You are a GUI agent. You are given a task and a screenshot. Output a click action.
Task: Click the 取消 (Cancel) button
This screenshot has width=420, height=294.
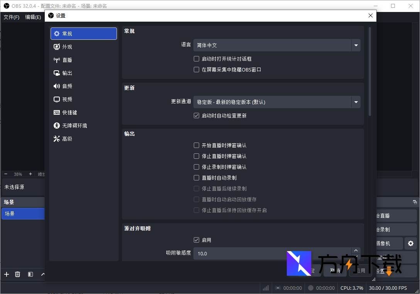coord(335,270)
